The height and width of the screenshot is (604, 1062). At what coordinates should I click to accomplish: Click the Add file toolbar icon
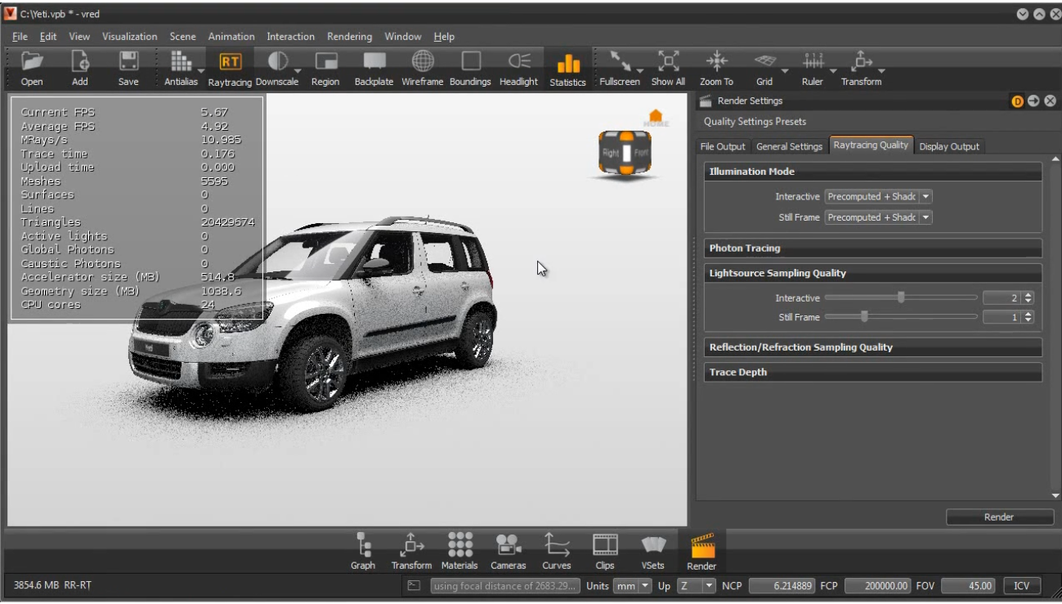click(80, 68)
